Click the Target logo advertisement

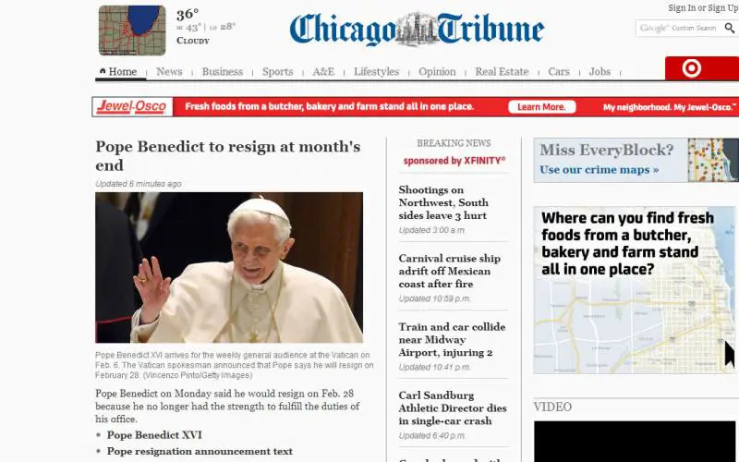[x=702, y=68]
